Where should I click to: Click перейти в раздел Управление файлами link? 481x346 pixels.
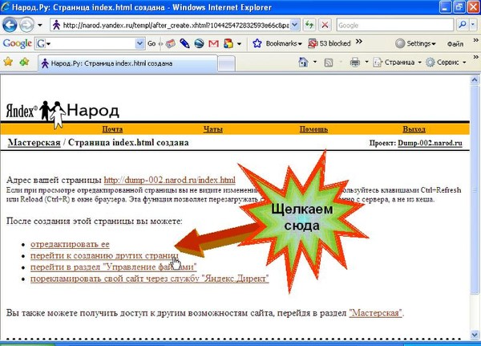click(113, 267)
